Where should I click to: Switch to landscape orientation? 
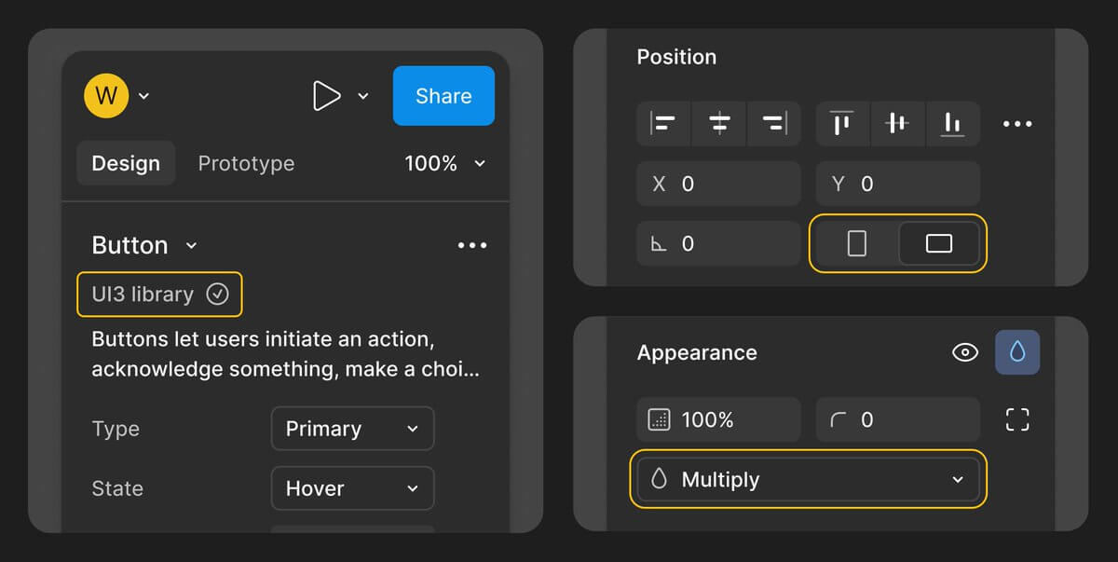[938, 243]
